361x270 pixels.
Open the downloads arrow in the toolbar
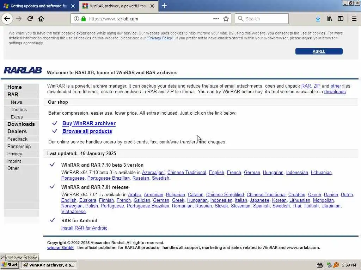click(x=318, y=19)
